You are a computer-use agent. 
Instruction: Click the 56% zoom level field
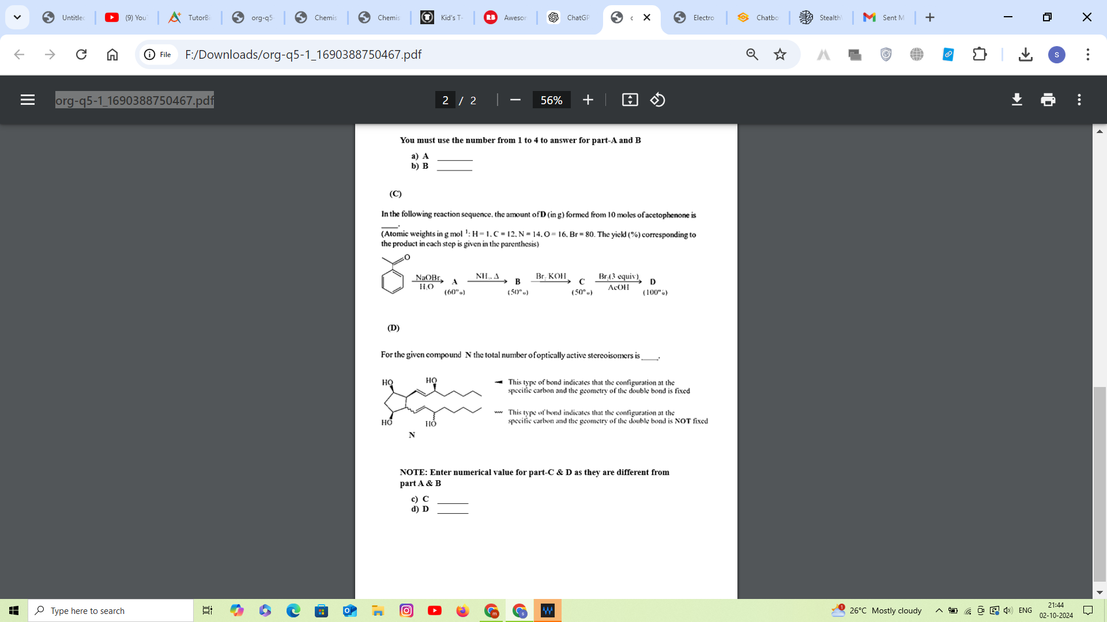pyautogui.click(x=551, y=100)
